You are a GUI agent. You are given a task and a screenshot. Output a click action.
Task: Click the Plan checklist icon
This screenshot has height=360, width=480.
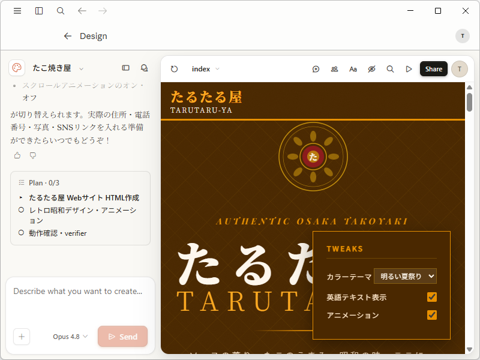coord(22,182)
